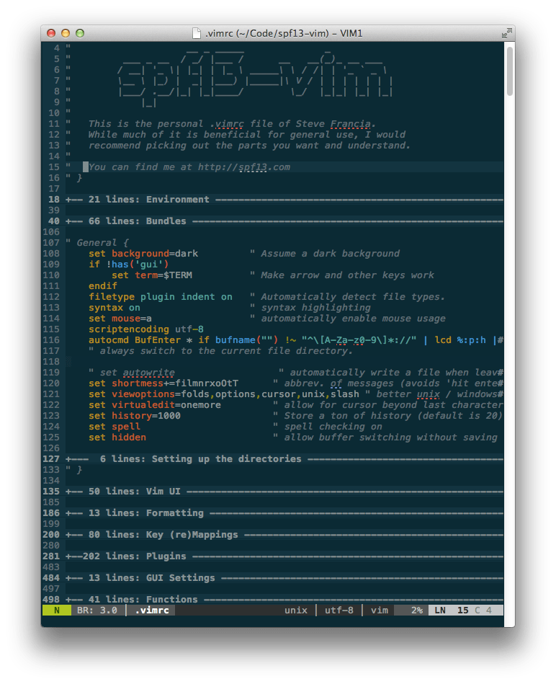Screen dimensions: 556x684
Task: Click 'Assume a dark background' comment
Action: [x=331, y=254]
